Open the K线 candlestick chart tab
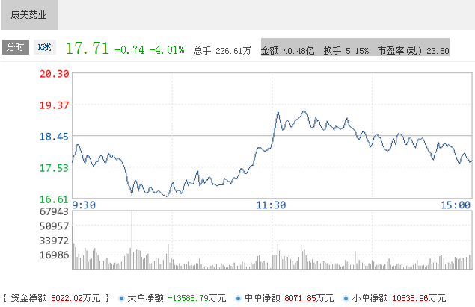 [45, 47]
